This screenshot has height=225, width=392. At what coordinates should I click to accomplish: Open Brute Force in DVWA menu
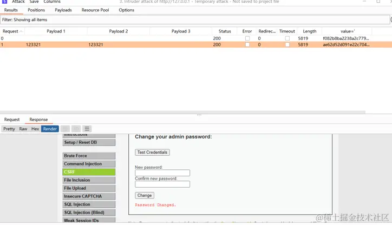(x=89, y=156)
